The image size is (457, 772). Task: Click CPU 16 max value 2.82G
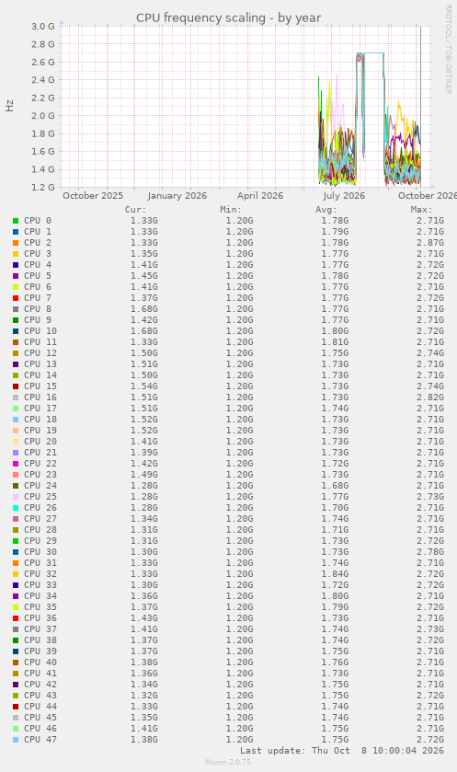coord(430,398)
